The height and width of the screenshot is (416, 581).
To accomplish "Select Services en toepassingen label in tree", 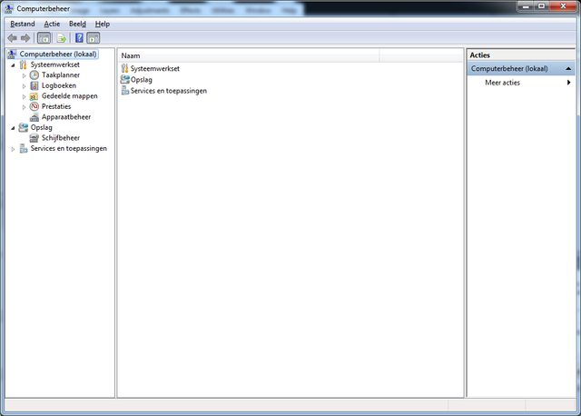I will click(x=69, y=148).
